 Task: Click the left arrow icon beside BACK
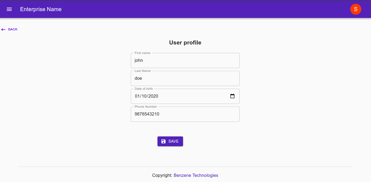(x=3, y=30)
